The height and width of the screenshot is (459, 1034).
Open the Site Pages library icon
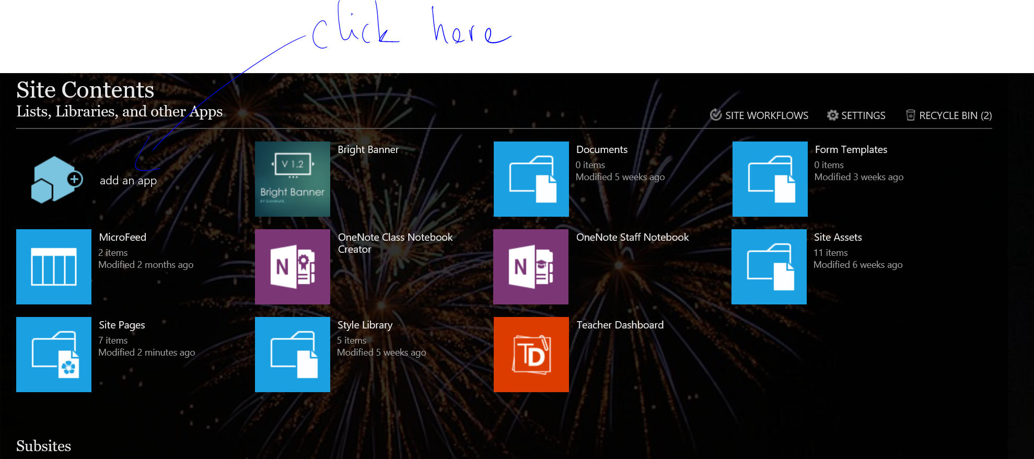(x=54, y=355)
